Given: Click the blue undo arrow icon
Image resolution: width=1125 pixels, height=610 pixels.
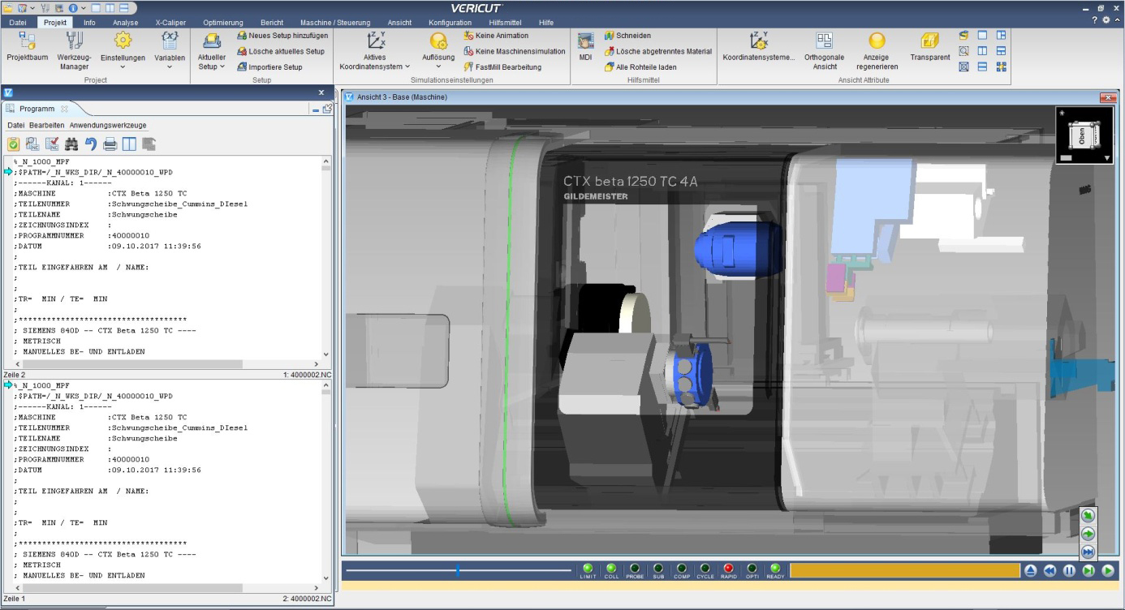Looking at the screenshot, I should click(91, 144).
